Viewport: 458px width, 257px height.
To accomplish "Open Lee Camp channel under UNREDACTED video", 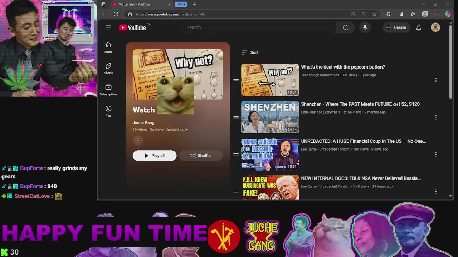I will pyautogui.click(x=325, y=149).
